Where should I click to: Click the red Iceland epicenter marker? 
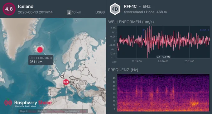[x=40, y=50]
